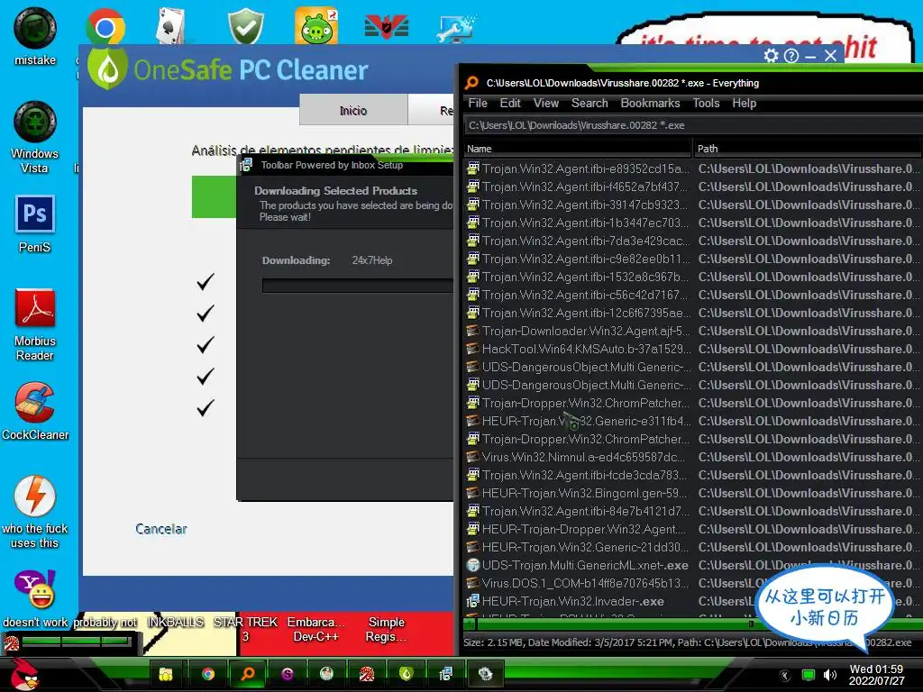This screenshot has width=923, height=692.
Task: Click the INKBALLS desktop label
Action: click(x=176, y=622)
